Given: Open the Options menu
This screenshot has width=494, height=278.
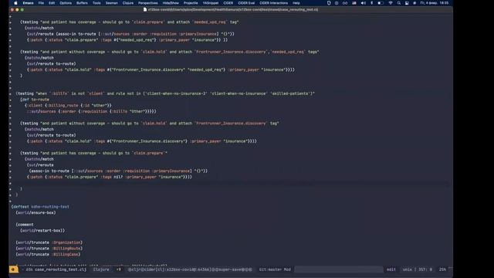Looking at the screenshot, I should (66, 3).
